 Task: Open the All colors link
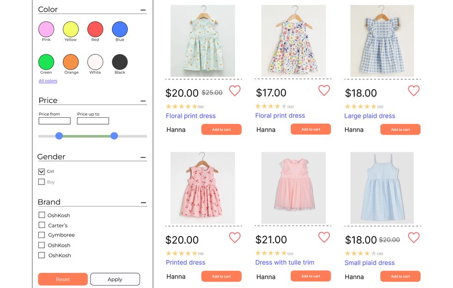48,81
